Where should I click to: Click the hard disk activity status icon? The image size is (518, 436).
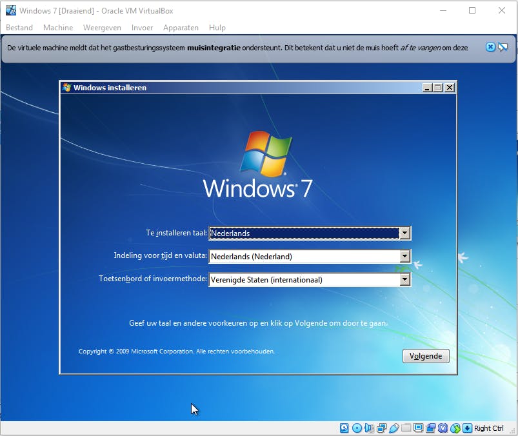tap(344, 428)
